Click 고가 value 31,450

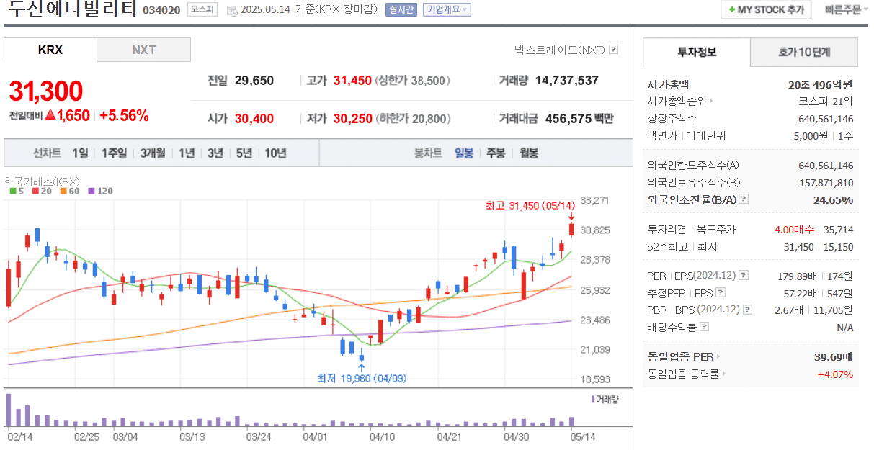pos(352,80)
